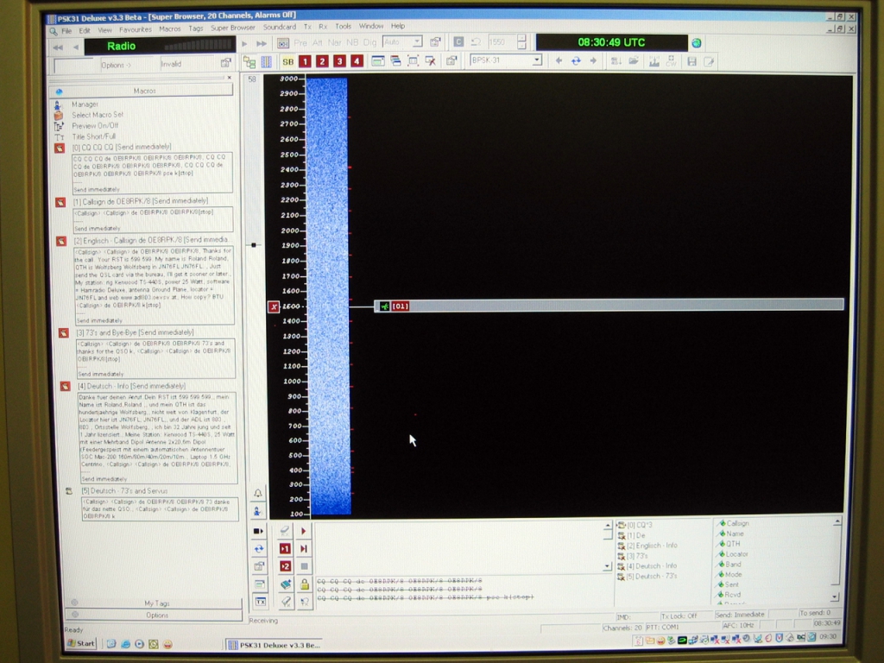
Task: Select channel 1 red toolbar button
Action: click(x=305, y=61)
